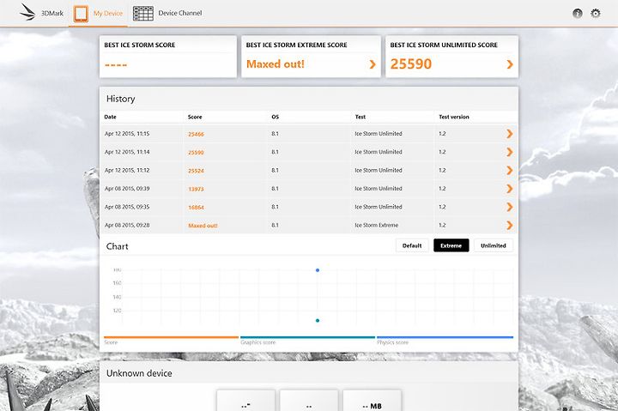Click the OS column header
The image size is (618, 411).
pos(276,117)
